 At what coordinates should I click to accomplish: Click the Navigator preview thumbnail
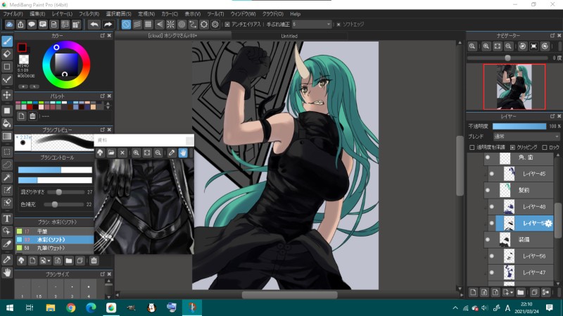[514, 87]
